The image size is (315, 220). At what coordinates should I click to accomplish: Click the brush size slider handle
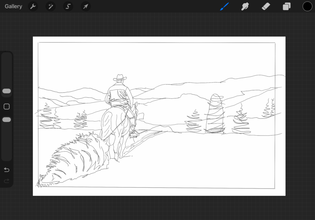coord(6,91)
